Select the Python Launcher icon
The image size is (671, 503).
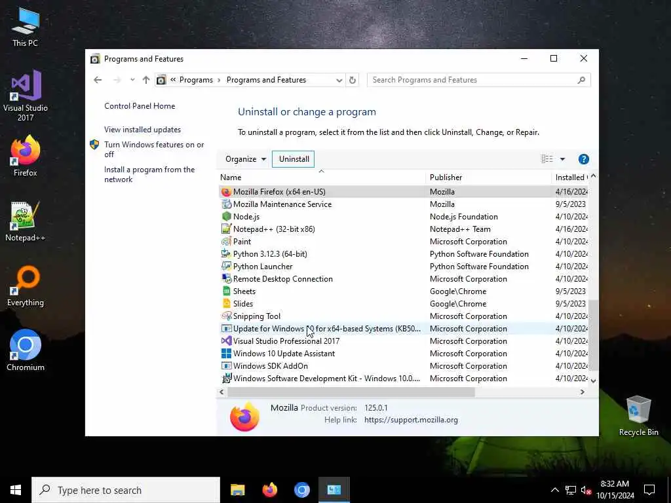[226, 266]
